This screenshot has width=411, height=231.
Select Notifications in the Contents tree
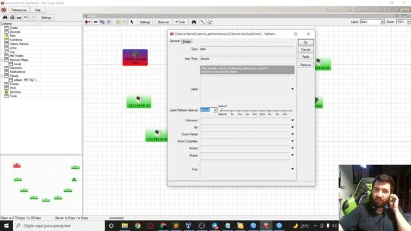click(17, 72)
